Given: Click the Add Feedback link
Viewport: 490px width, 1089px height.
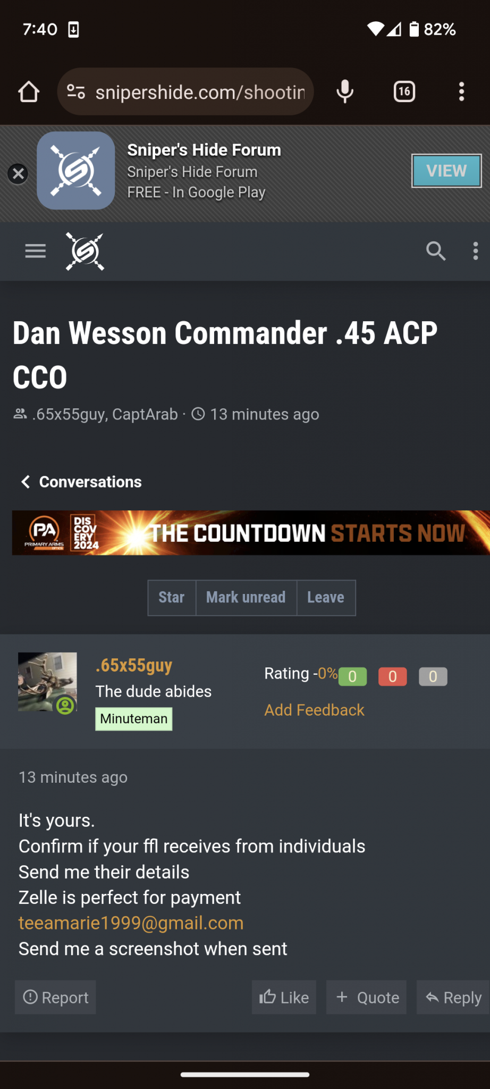Looking at the screenshot, I should pyautogui.click(x=314, y=710).
